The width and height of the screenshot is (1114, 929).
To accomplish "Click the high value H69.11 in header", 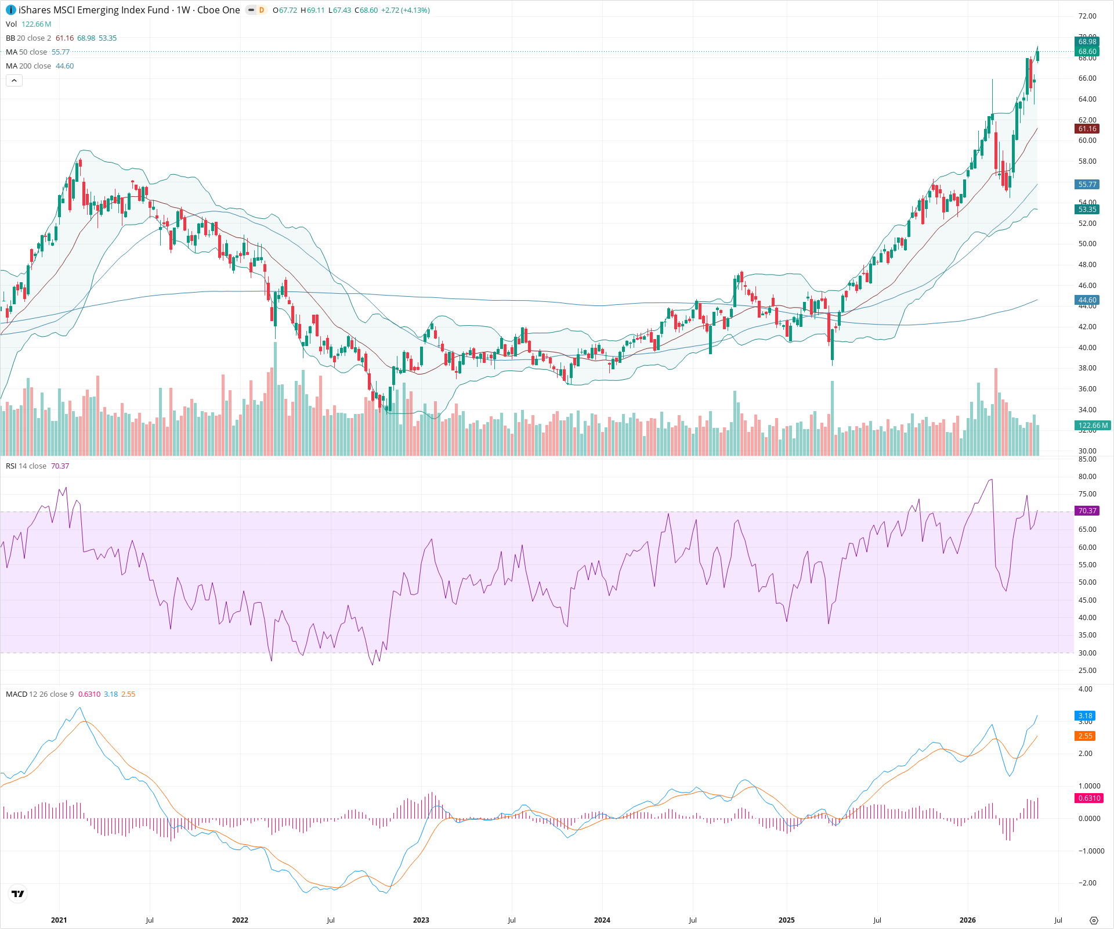I will point(312,10).
